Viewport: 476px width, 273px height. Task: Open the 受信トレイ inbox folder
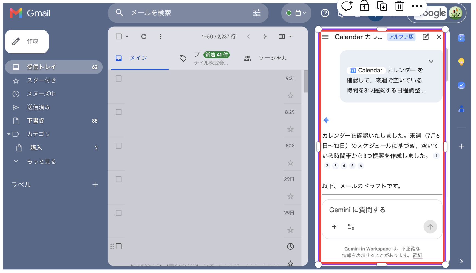point(54,67)
